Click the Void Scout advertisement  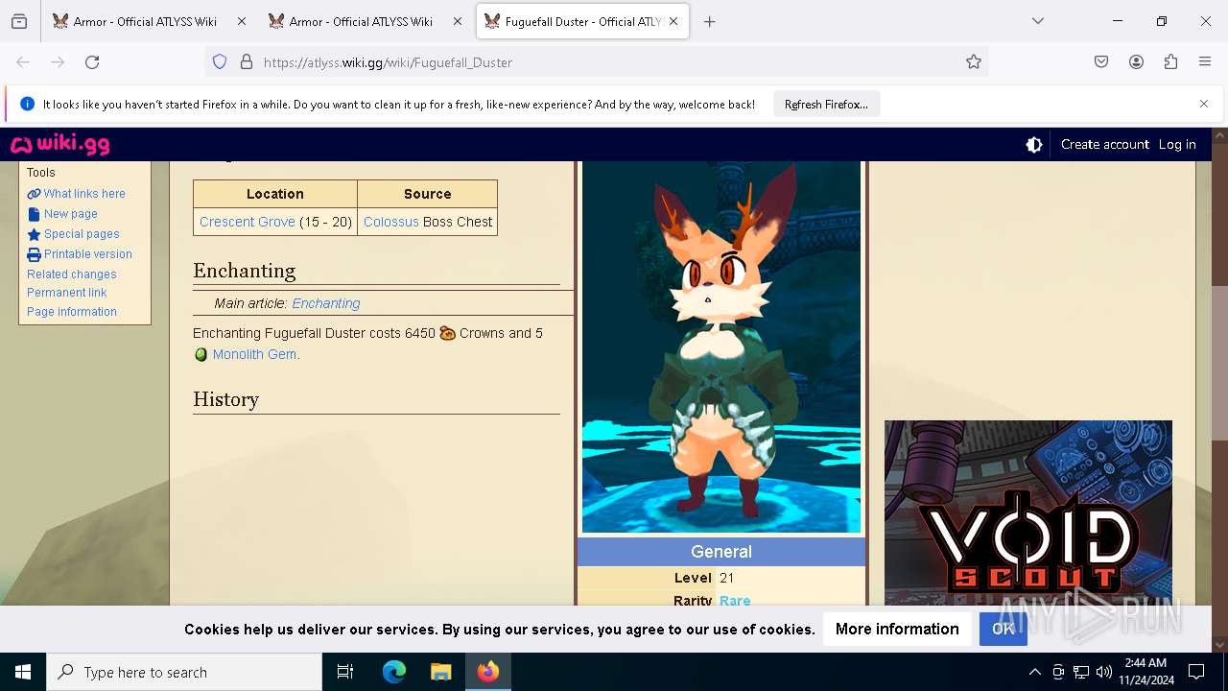(1028, 512)
